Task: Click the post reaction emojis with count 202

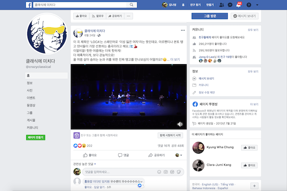Action: coord(83,146)
